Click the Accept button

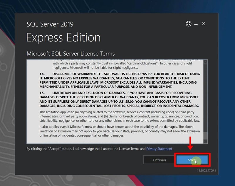coord(192,160)
